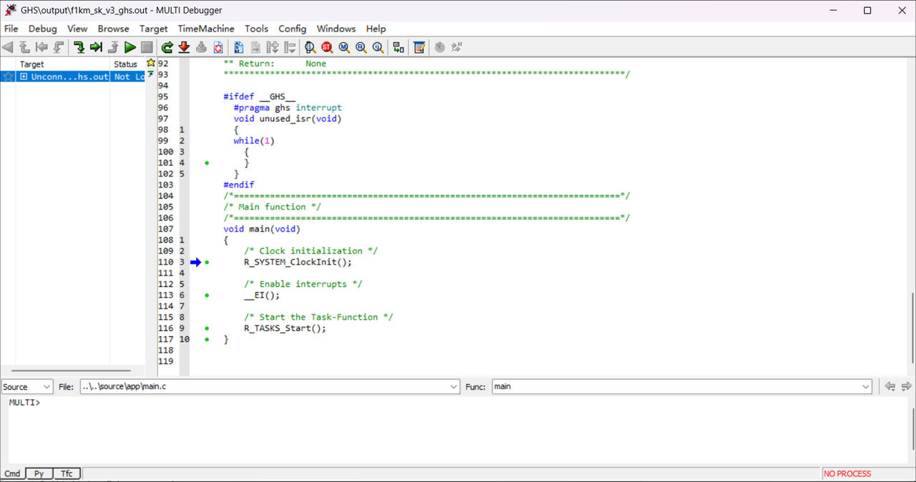Open the Tools menu
This screenshot has height=482, width=916.
click(256, 29)
